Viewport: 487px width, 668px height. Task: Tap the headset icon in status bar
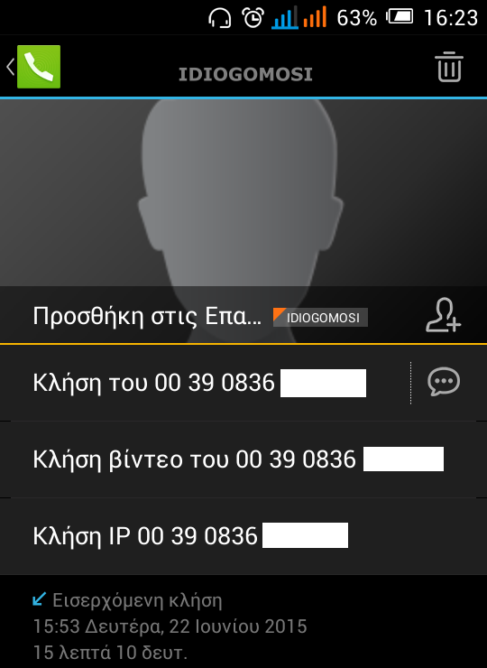point(220,18)
